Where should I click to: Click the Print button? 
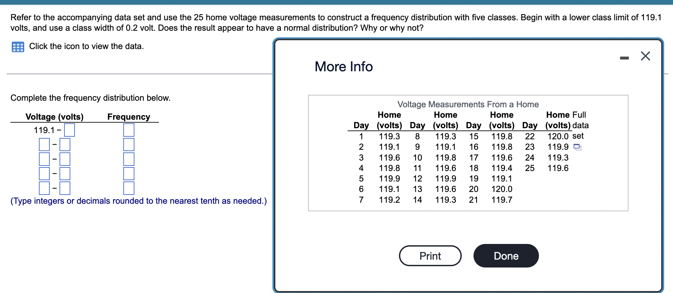coord(430,256)
